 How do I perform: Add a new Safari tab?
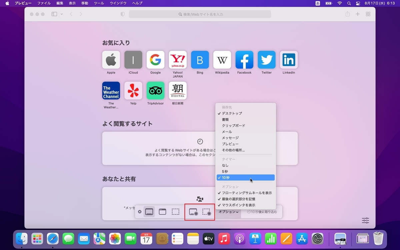358,14
